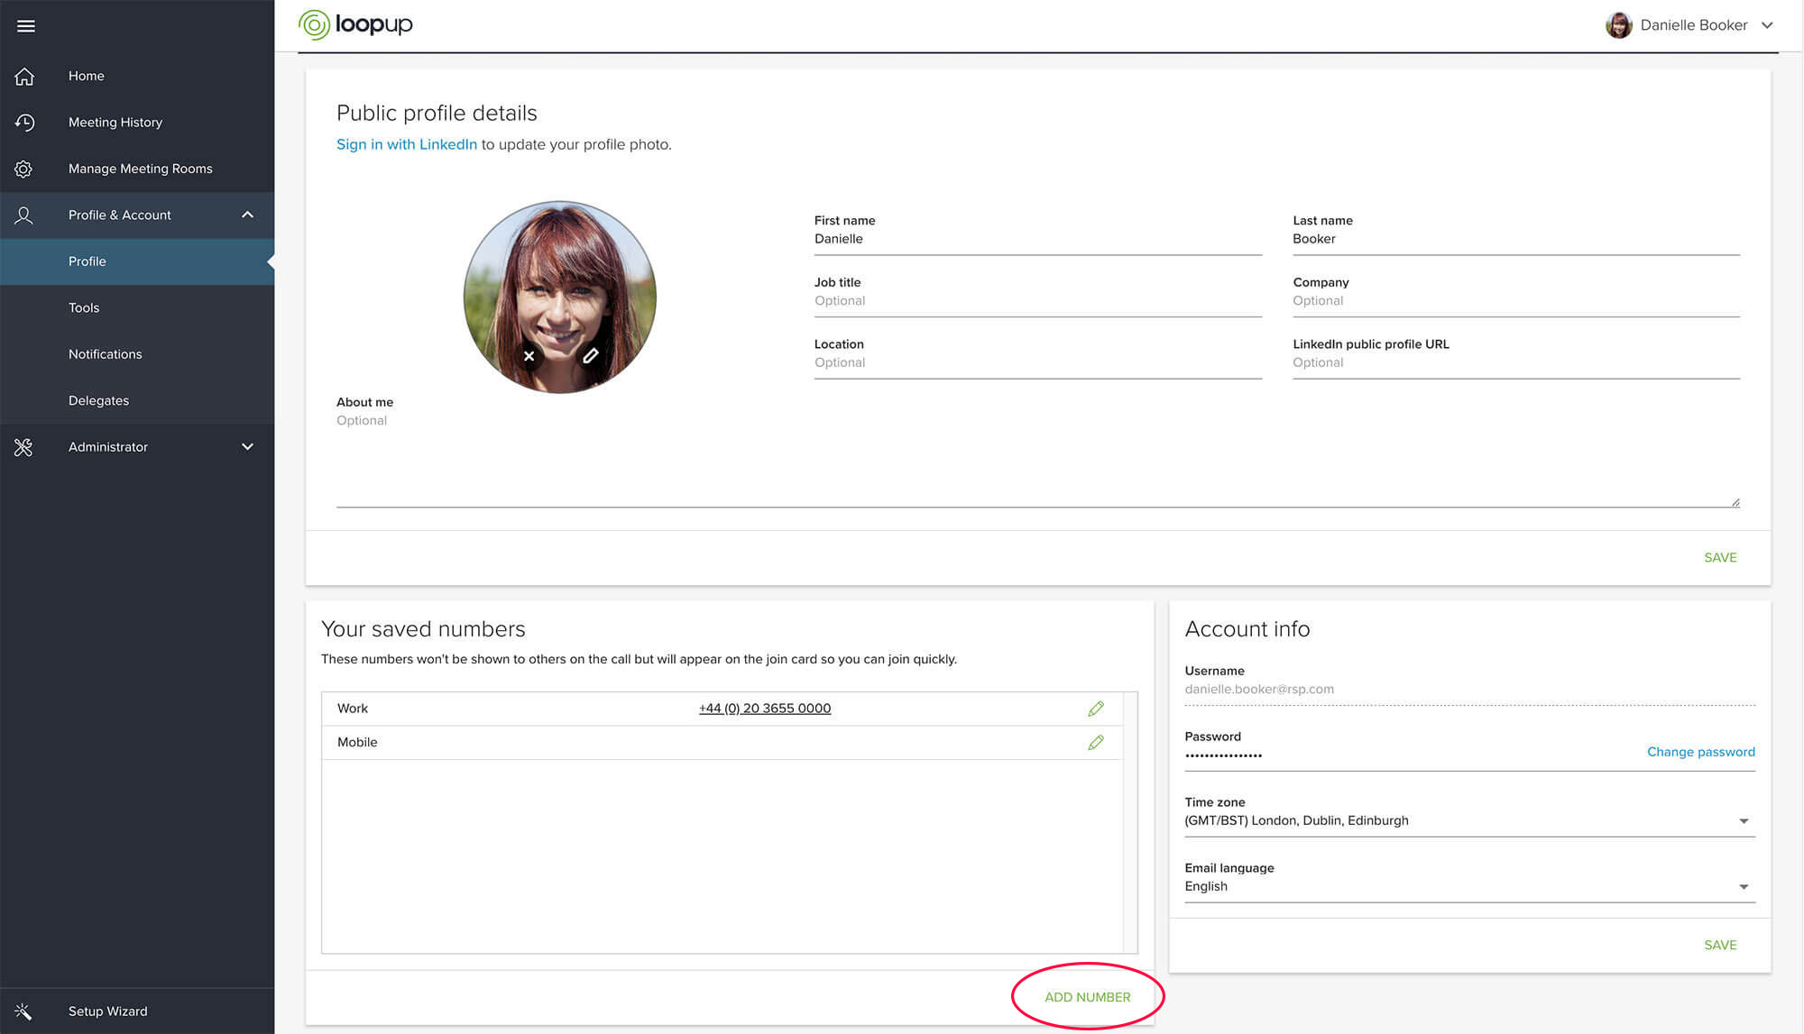Screen dimensions: 1804x1034
Task: Click the Meeting History clock icon
Action: 24,123
